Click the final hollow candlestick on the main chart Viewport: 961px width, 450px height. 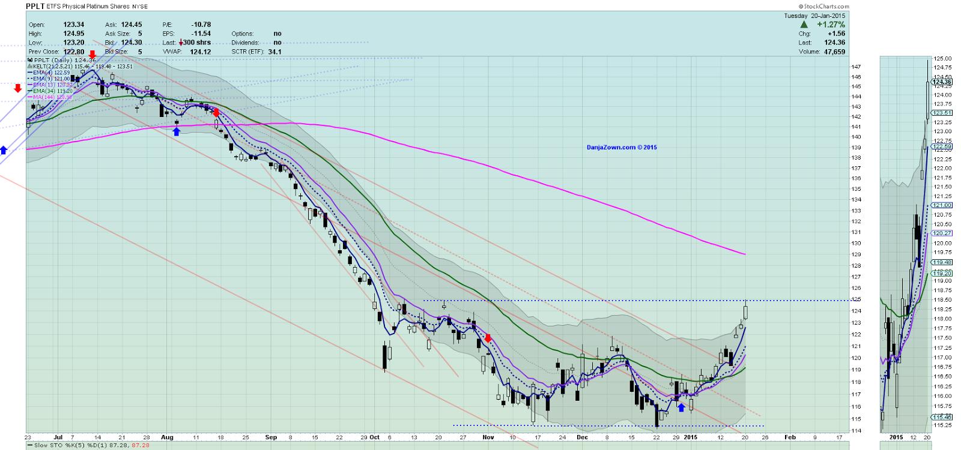click(x=745, y=310)
